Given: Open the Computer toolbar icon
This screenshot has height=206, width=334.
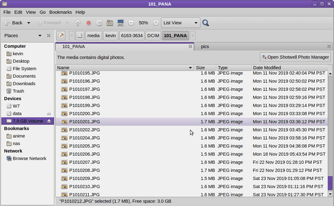Looking at the screenshot, I should [121, 23].
